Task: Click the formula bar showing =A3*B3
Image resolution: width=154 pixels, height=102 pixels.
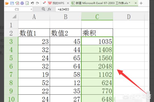Action: click(x=102, y=9)
